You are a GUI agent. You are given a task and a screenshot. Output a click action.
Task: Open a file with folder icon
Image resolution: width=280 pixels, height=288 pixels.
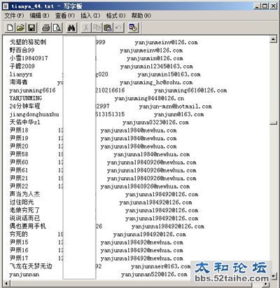(x=20, y=28)
